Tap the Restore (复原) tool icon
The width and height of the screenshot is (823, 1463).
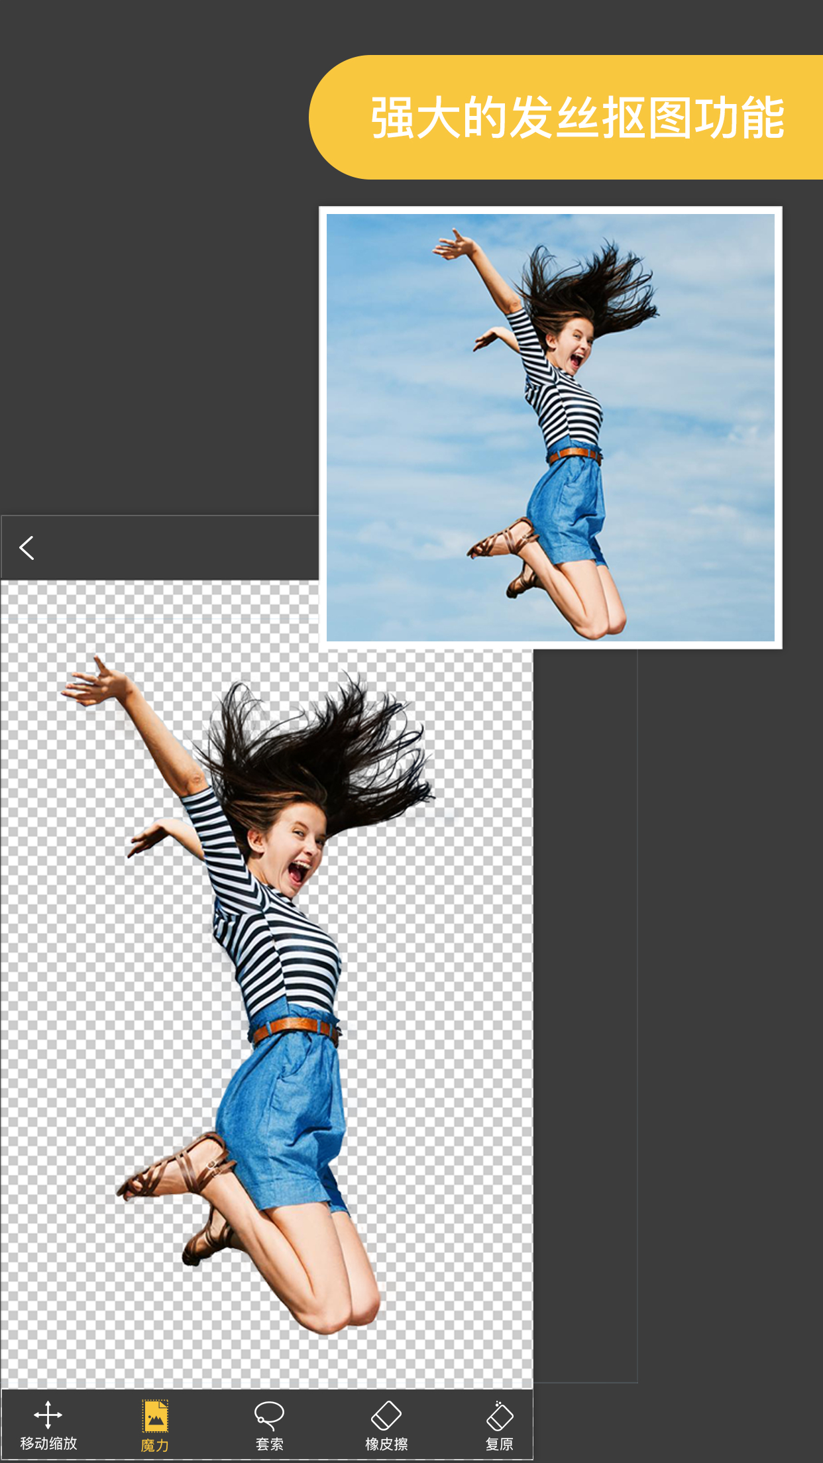coord(499,1415)
